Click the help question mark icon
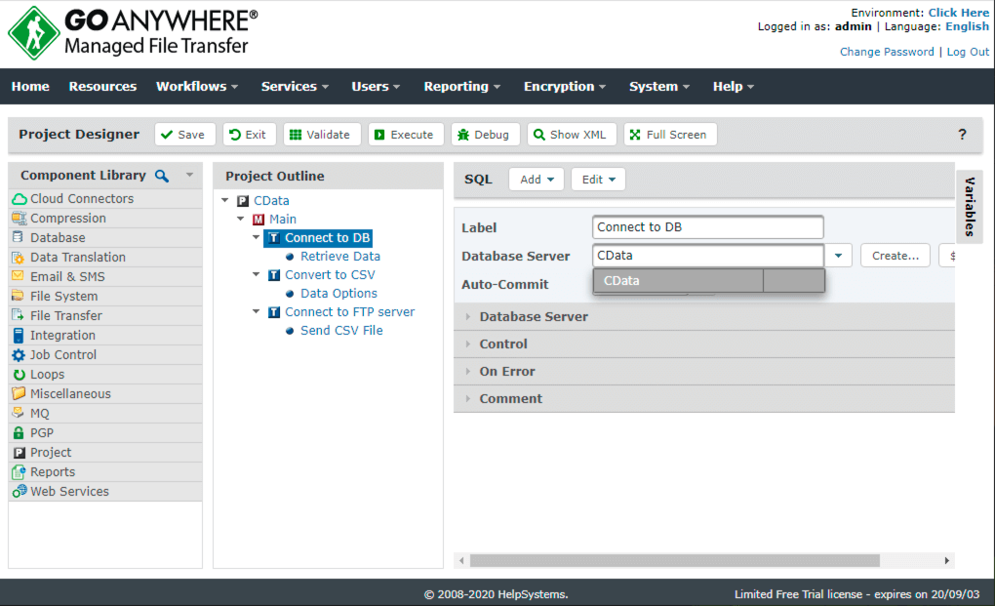 (x=962, y=135)
